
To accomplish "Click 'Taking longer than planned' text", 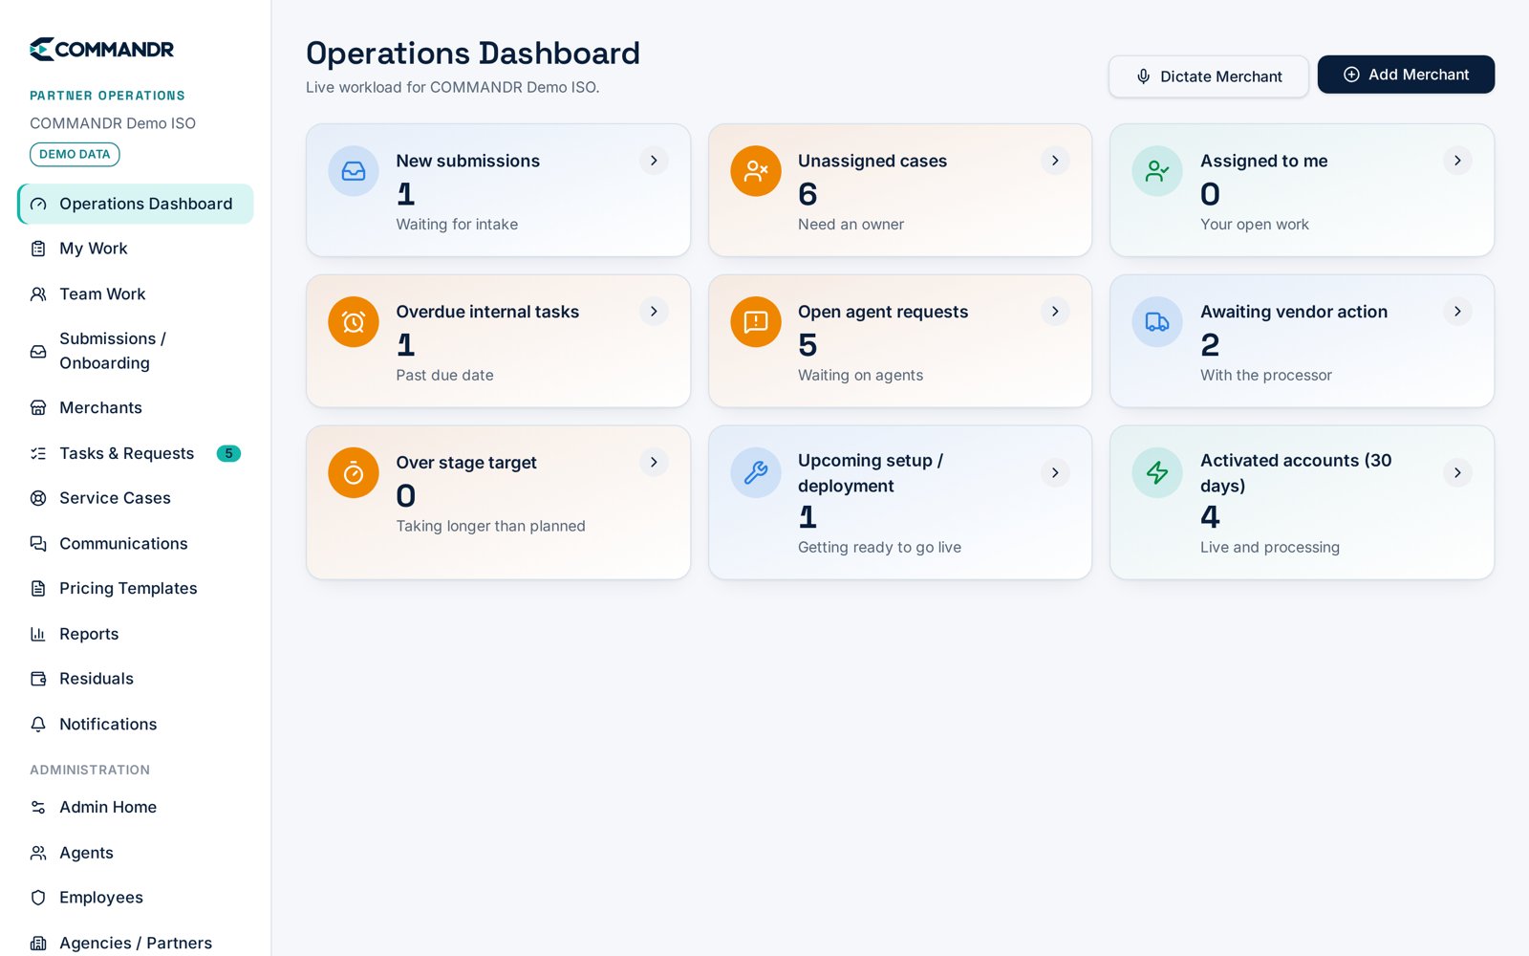I will pyautogui.click(x=491, y=527).
